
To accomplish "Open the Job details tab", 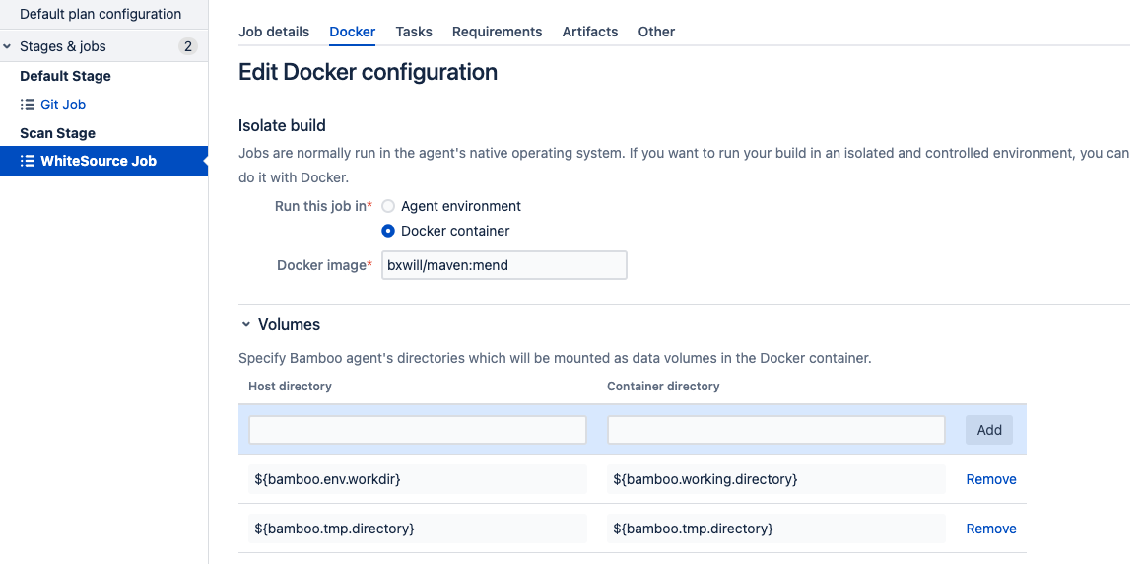I will (x=274, y=32).
